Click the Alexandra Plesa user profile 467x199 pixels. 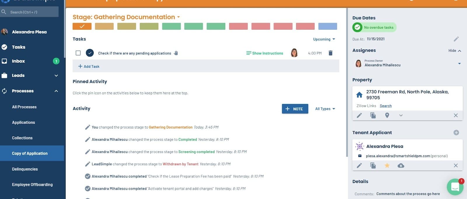tap(29, 32)
